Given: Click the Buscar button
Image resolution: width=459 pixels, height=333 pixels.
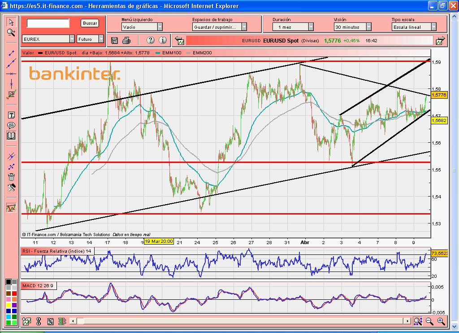Looking at the screenshot, I should tap(90, 23).
